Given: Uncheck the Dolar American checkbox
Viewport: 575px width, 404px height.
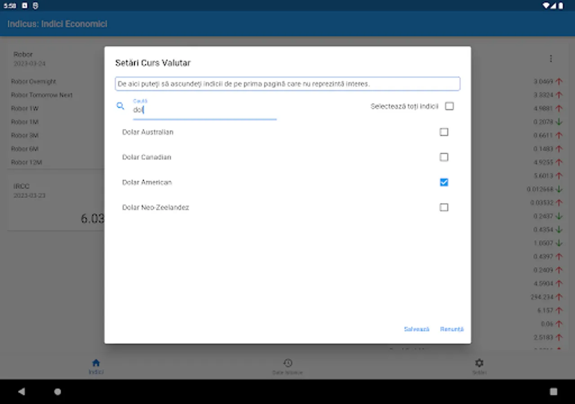Looking at the screenshot, I should pyautogui.click(x=444, y=182).
